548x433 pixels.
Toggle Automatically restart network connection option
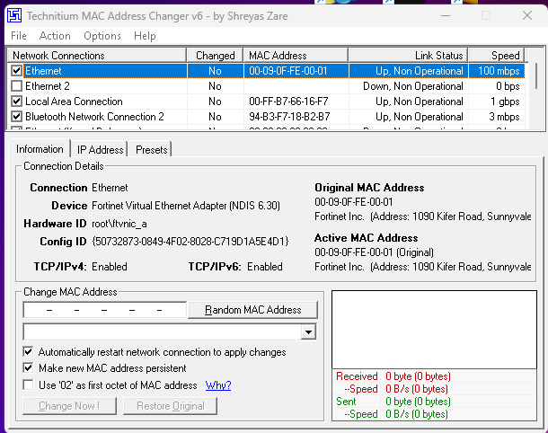pyautogui.click(x=28, y=351)
